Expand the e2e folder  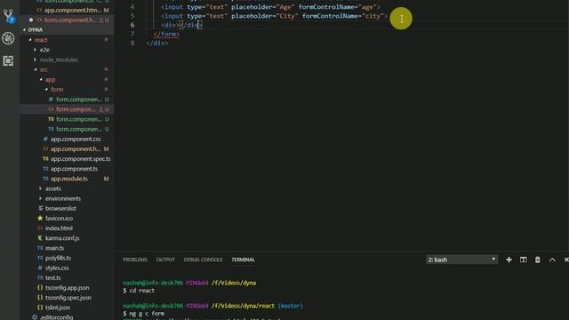pos(44,50)
